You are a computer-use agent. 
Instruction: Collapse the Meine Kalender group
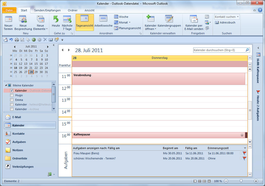(6, 85)
